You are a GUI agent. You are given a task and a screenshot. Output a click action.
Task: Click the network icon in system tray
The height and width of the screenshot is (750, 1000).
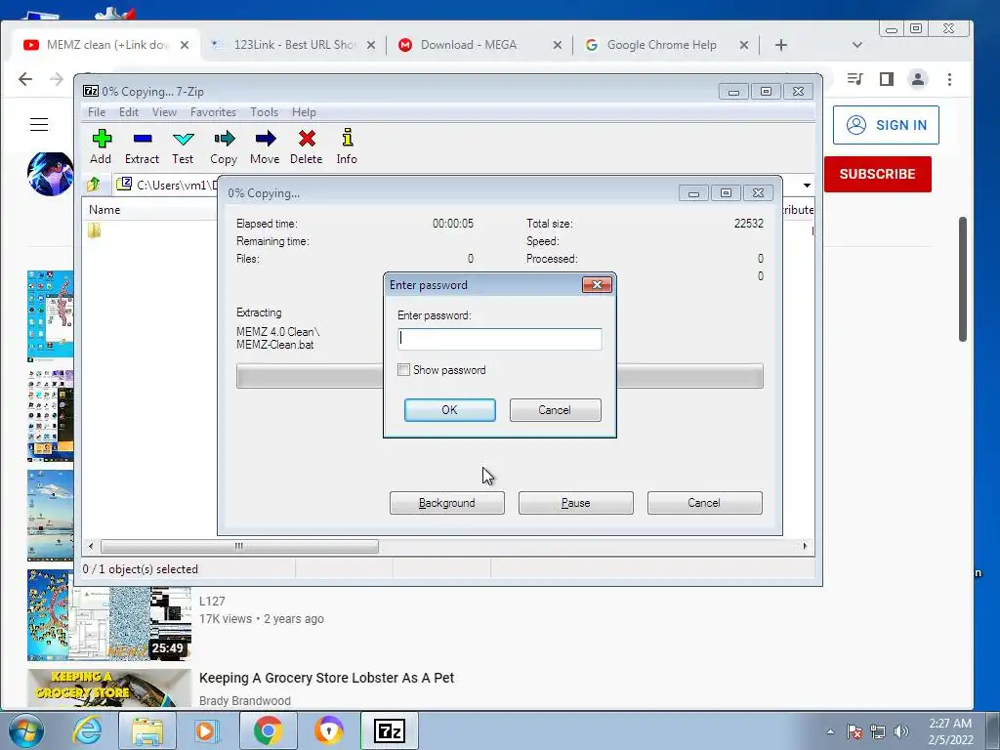[x=878, y=731]
